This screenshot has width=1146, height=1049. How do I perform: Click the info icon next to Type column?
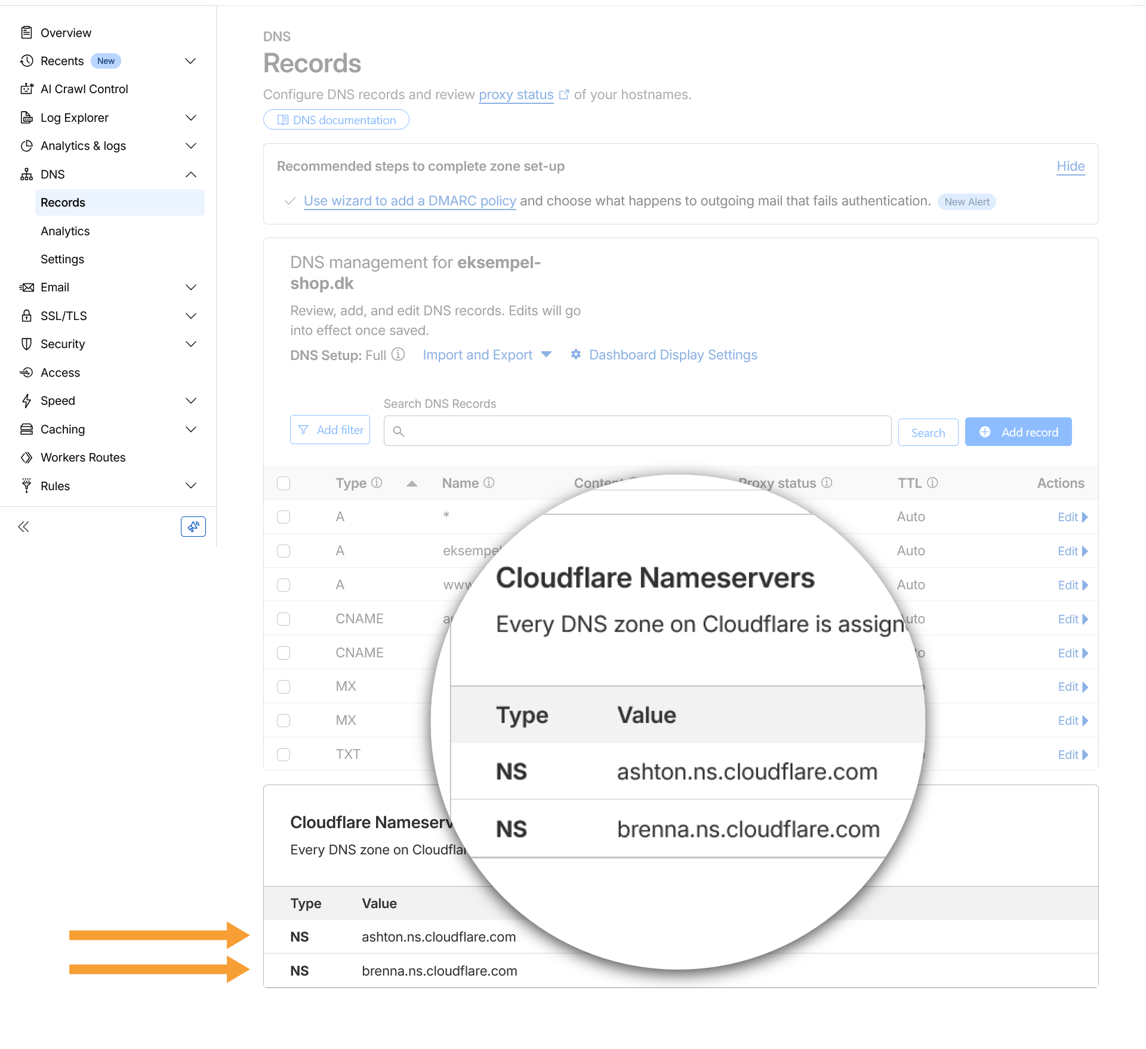click(377, 482)
